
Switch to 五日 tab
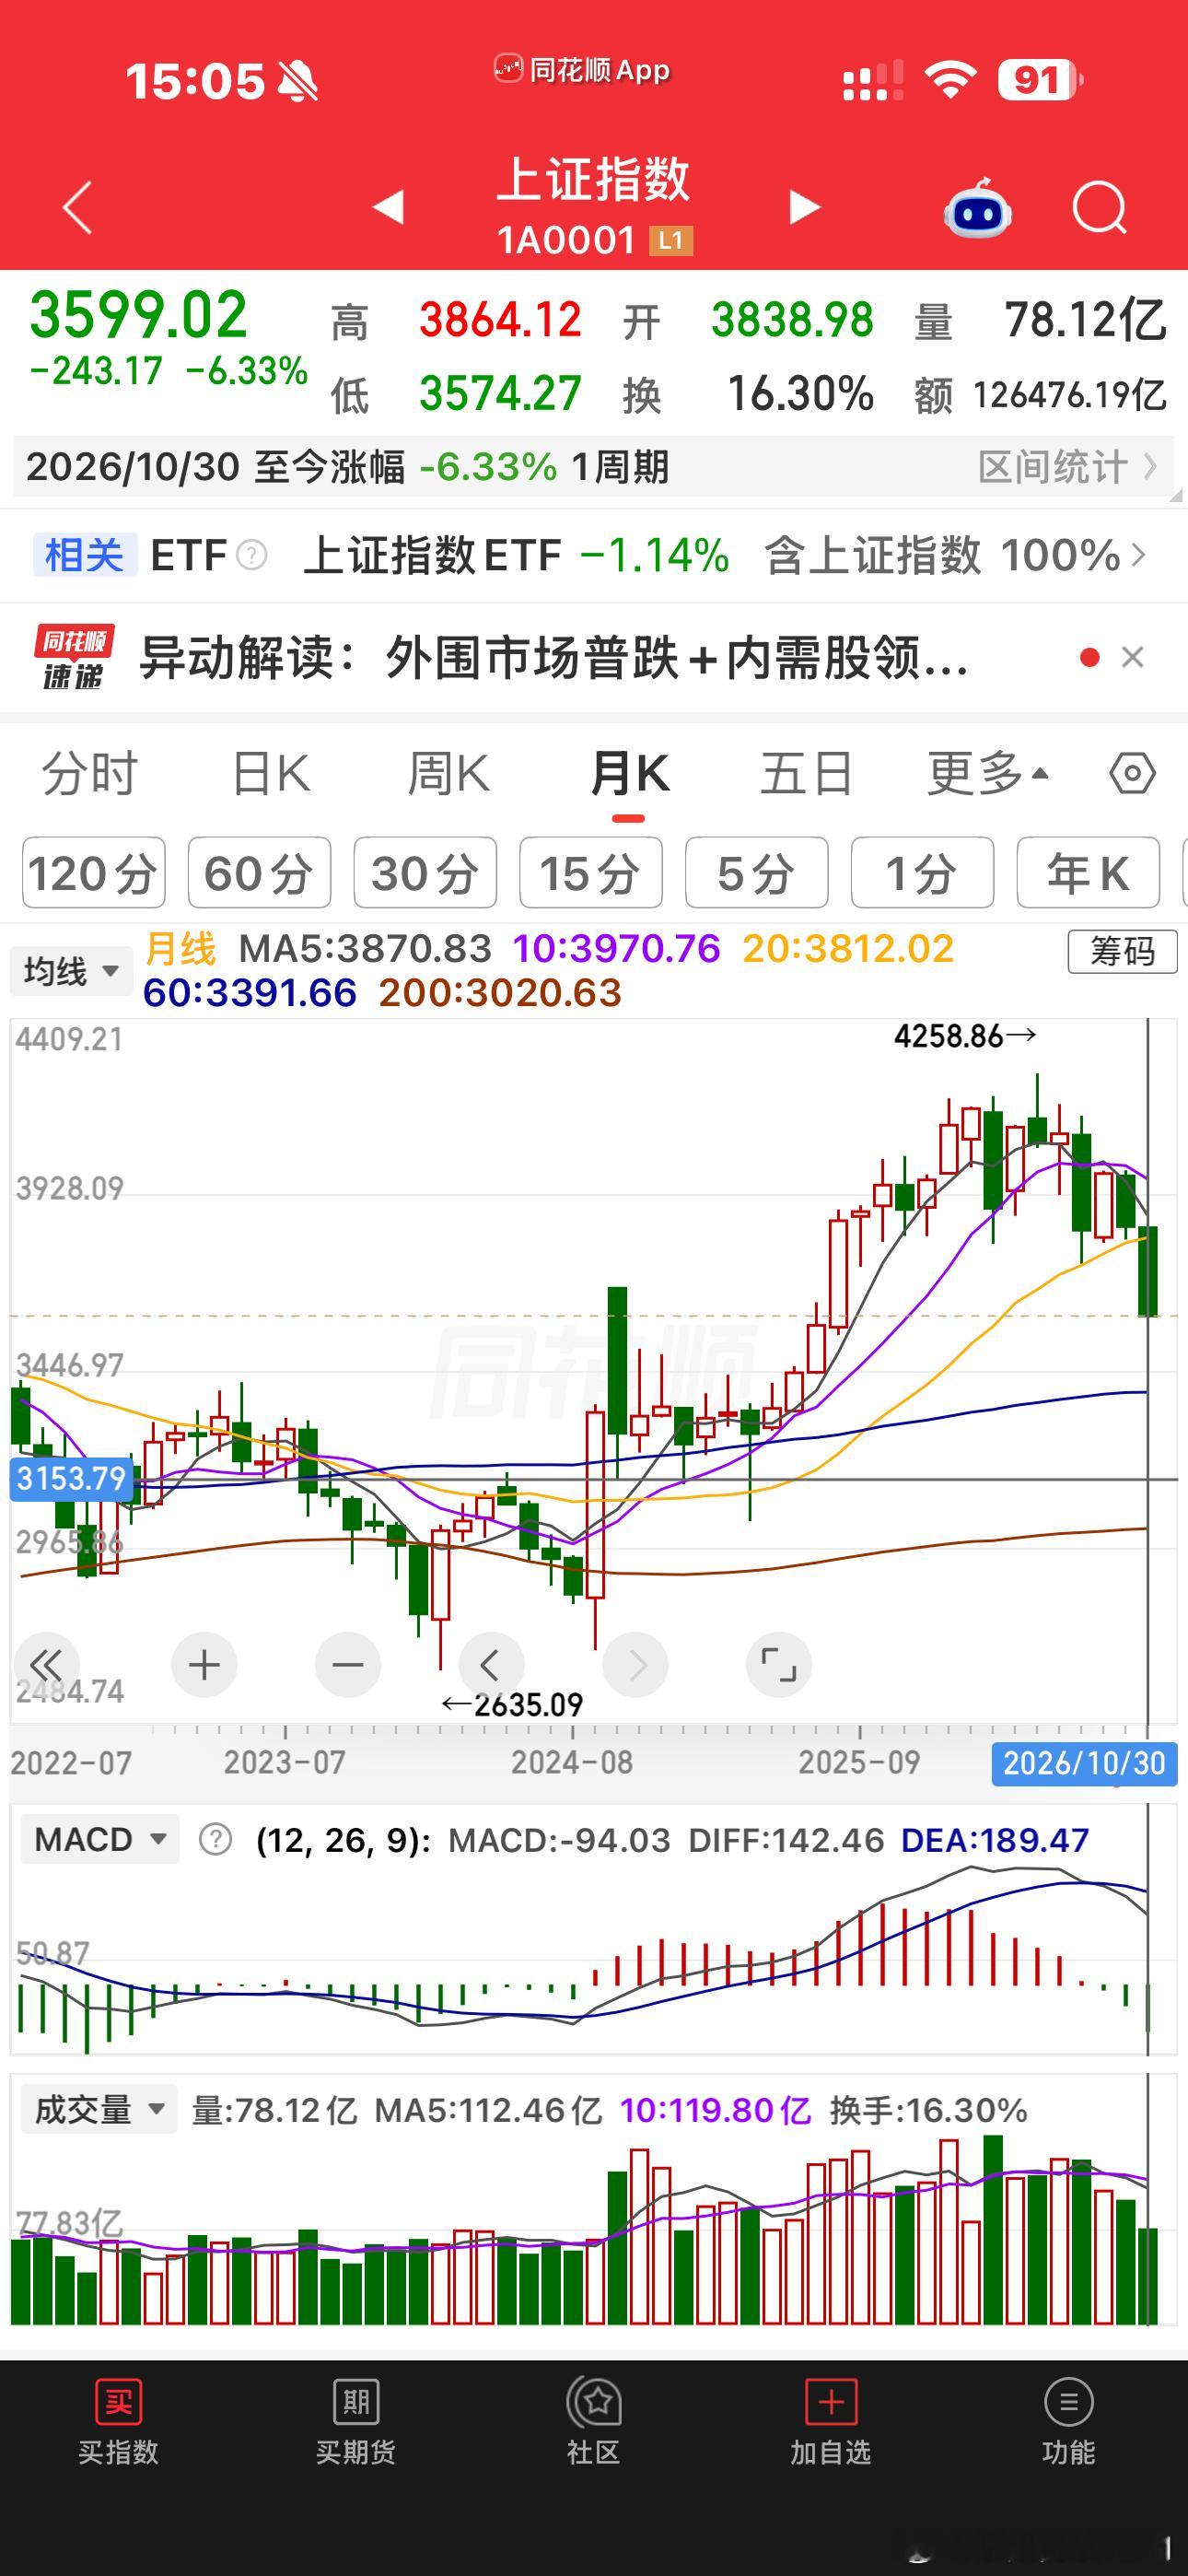click(806, 774)
